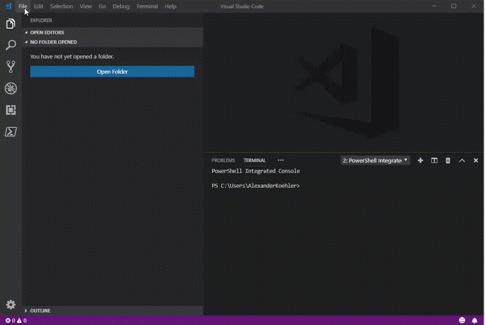
Task: Open the View menu
Action: [x=86, y=6]
